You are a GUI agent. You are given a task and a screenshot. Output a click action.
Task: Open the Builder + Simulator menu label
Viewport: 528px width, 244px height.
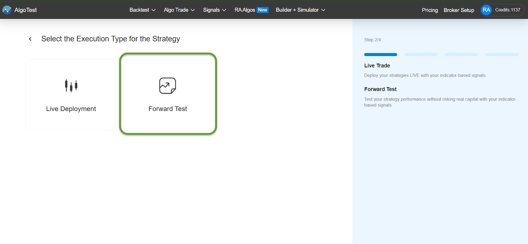tap(297, 10)
